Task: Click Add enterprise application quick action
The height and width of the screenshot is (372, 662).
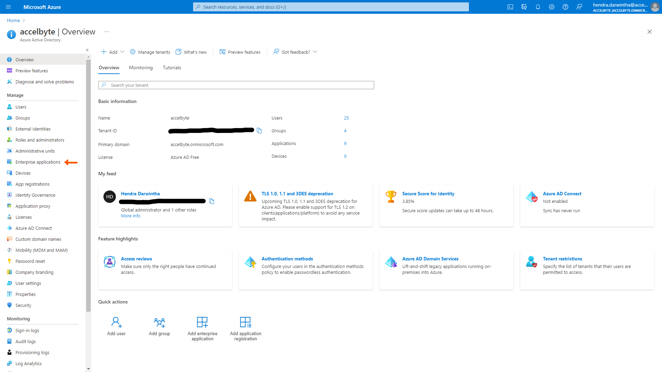Action: pos(202,329)
